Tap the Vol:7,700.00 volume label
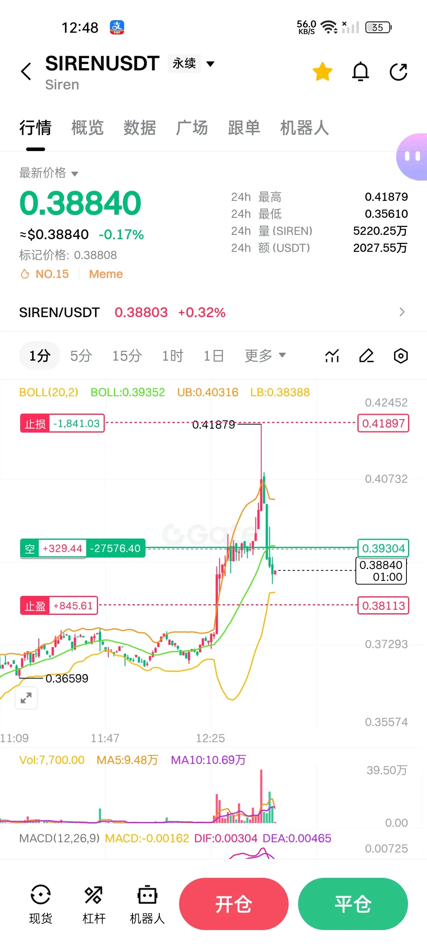The height and width of the screenshot is (949, 427). click(52, 760)
